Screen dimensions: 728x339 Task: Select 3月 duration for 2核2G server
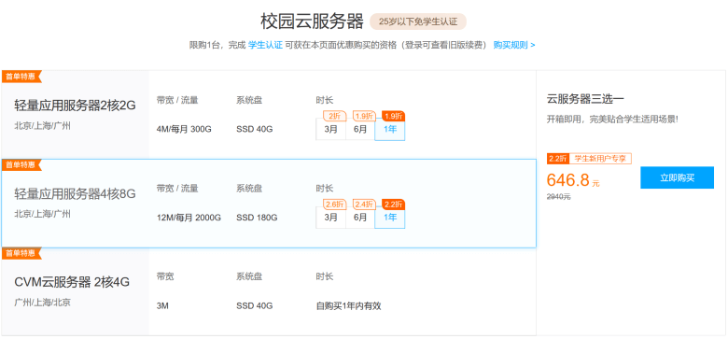[330, 129]
